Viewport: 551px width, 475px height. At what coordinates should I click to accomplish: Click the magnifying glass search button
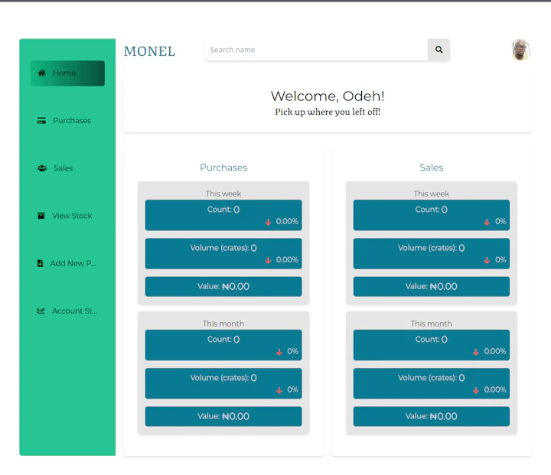(439, 50)
